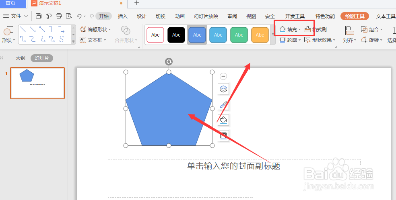The width and height of the screenshot is (396, 200).
Task: Click the floating shape style brush icon
Action: 223,104
